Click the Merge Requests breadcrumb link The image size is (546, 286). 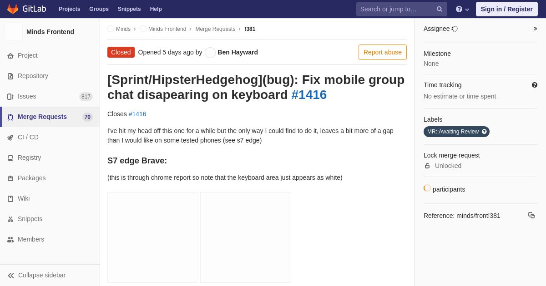tap(215, 29)
